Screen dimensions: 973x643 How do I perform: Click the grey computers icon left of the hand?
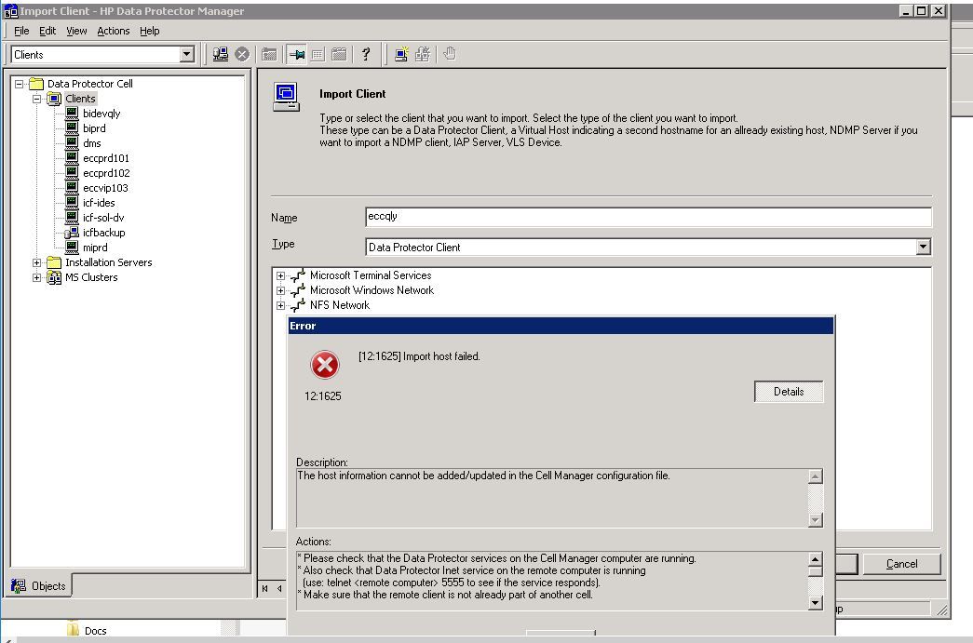click(423, 55)
